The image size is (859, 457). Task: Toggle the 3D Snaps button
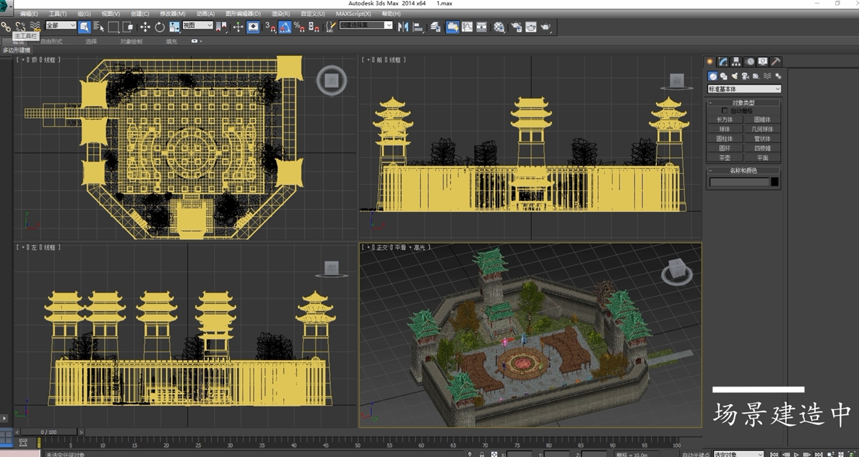(x=270, y=27)
